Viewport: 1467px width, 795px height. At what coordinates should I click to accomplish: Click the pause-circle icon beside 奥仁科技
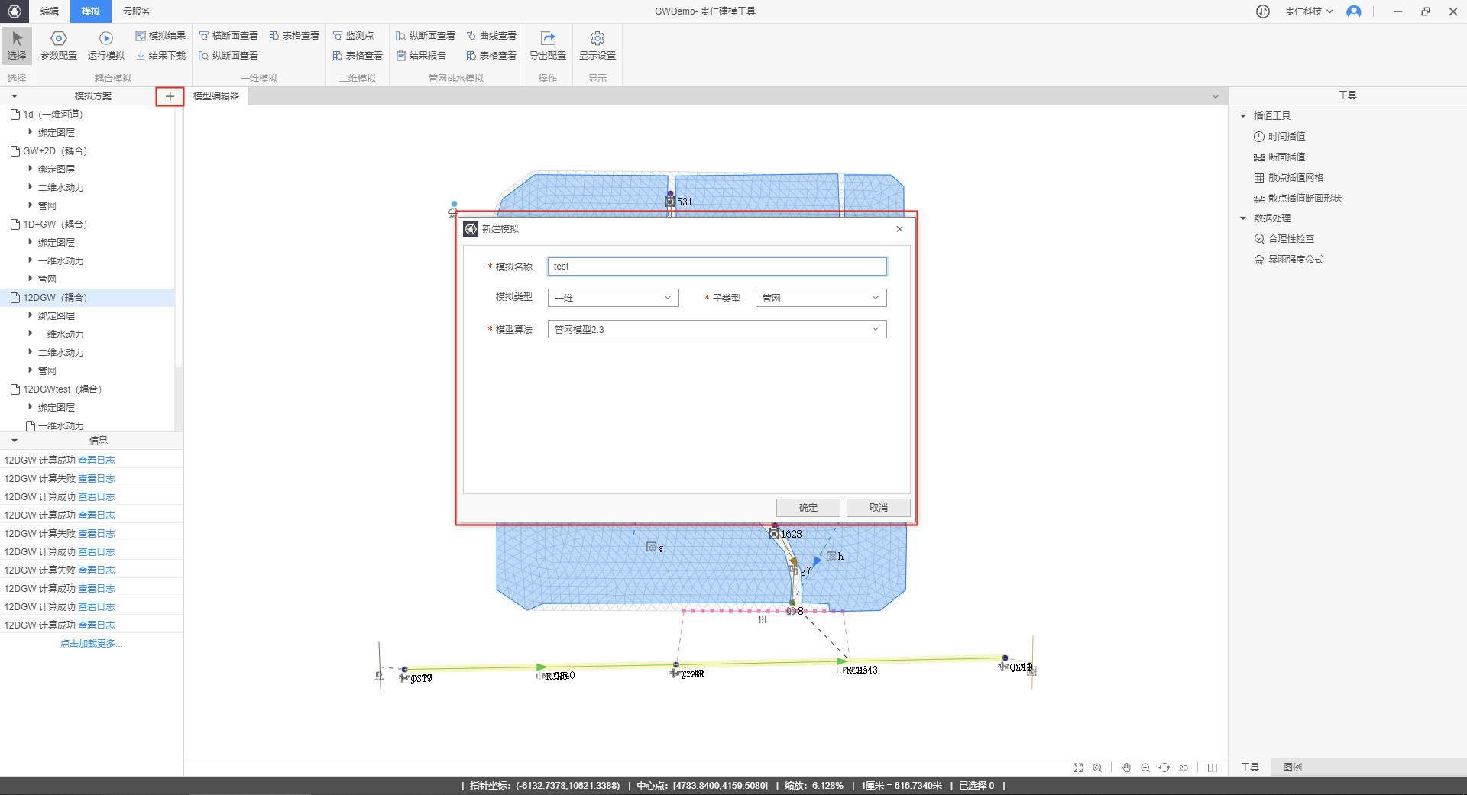point(1263,11)
